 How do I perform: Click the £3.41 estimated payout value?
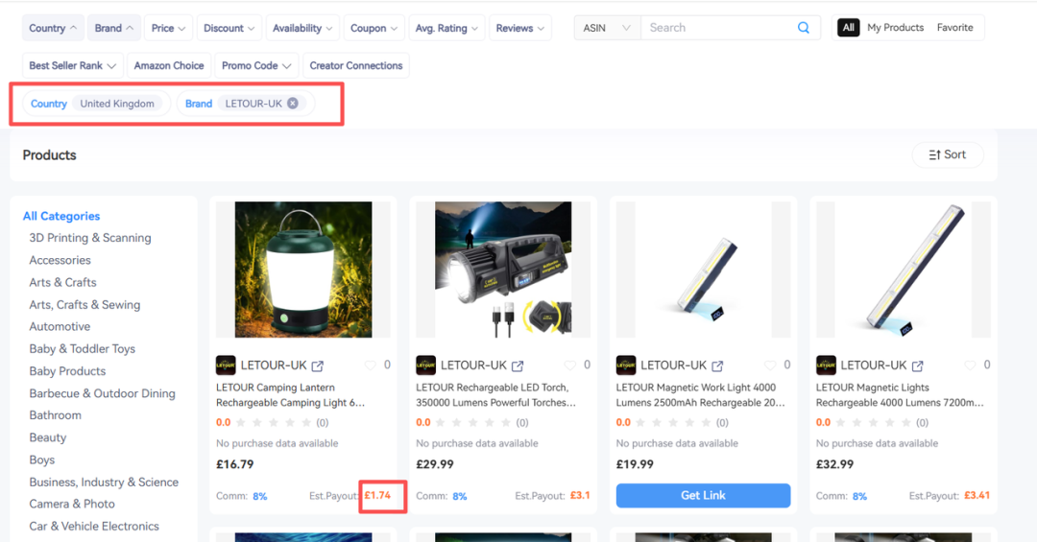pyautogui.click(x=977, y=495)
